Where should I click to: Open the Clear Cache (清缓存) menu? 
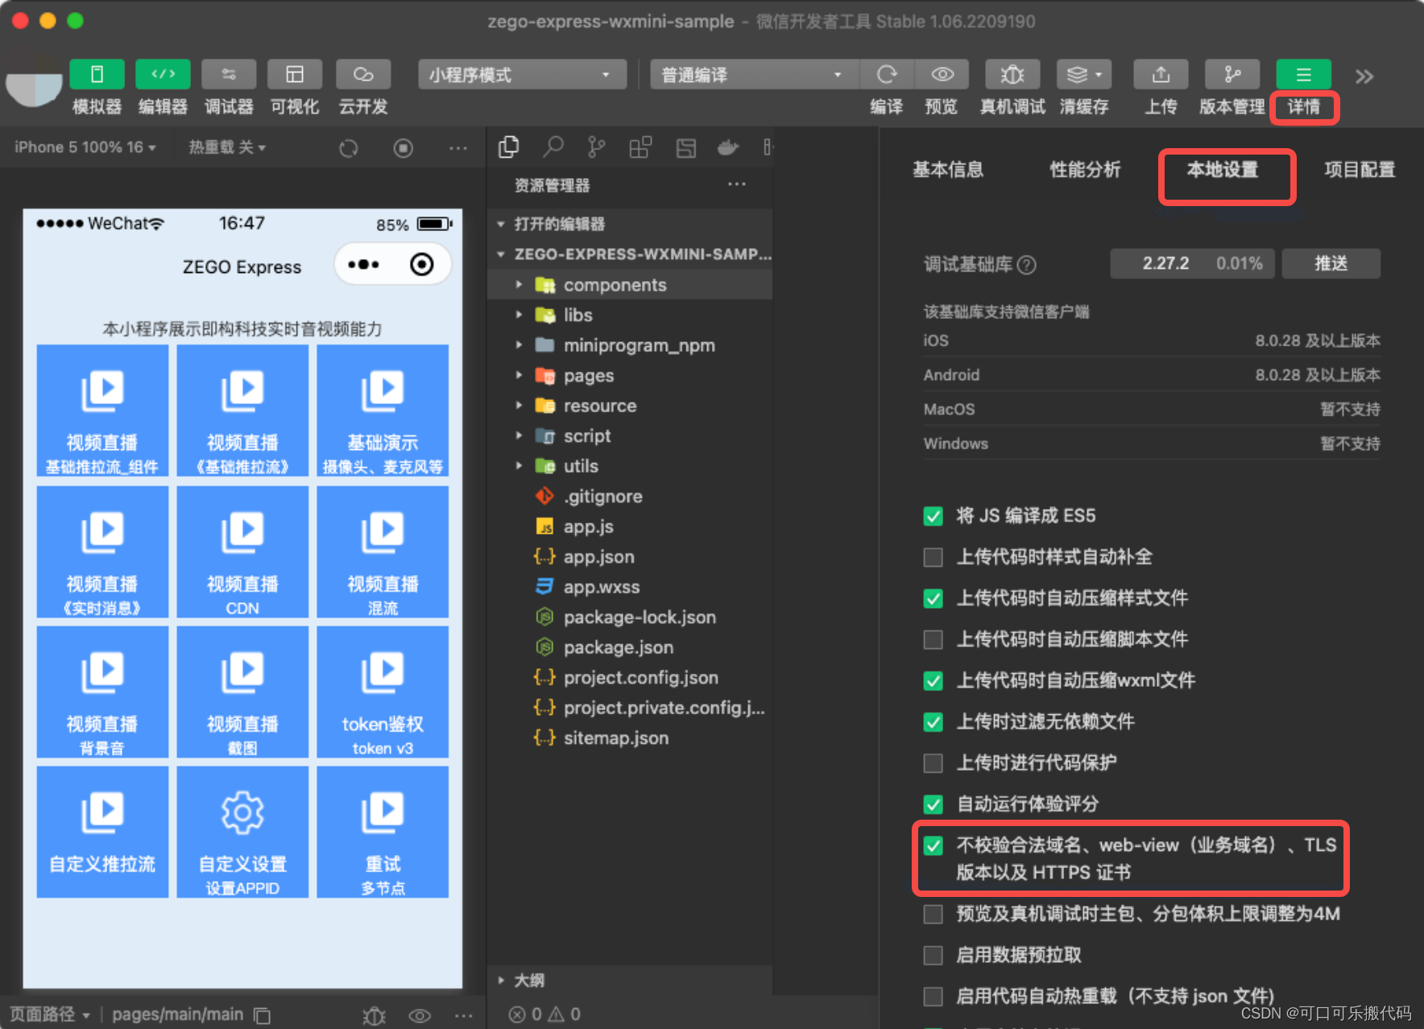[1084, 75]
